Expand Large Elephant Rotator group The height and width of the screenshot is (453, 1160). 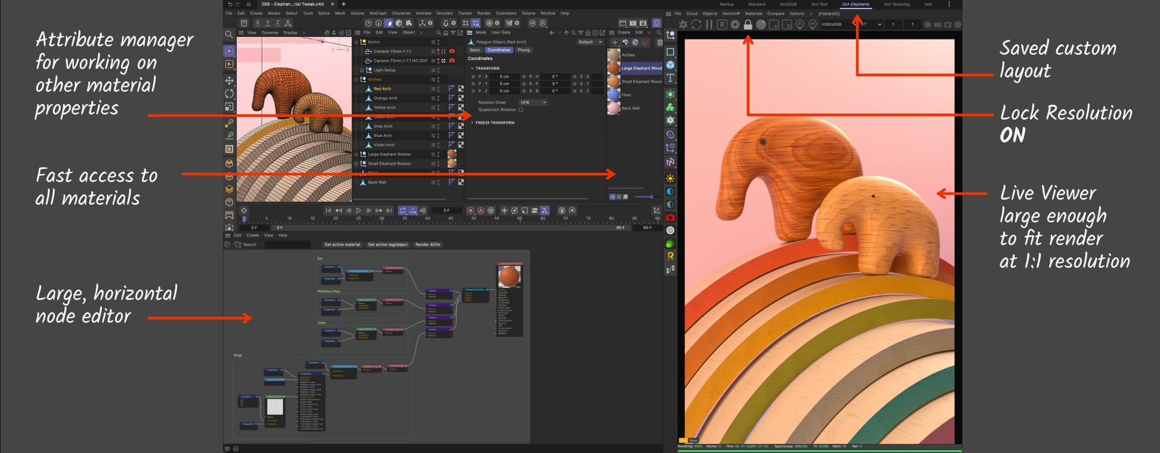356,154
